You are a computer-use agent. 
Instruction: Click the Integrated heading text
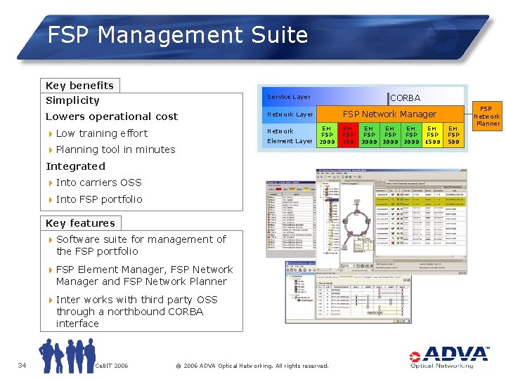click(x=75, y=166)
